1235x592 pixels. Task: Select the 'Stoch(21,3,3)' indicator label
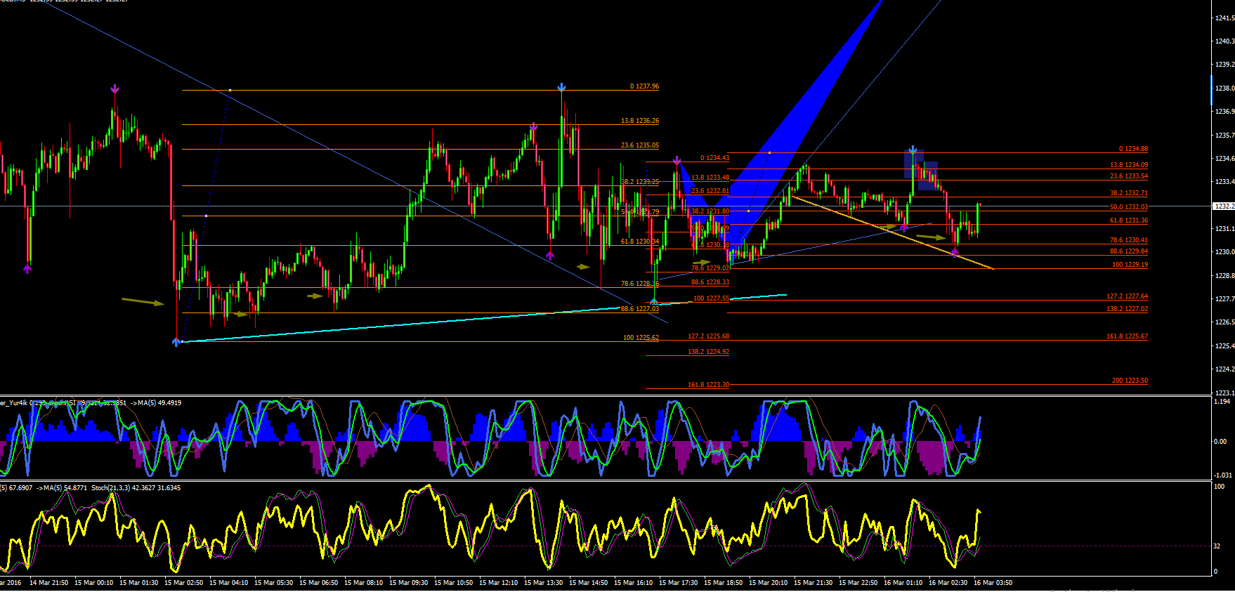(x=110, y=488)
